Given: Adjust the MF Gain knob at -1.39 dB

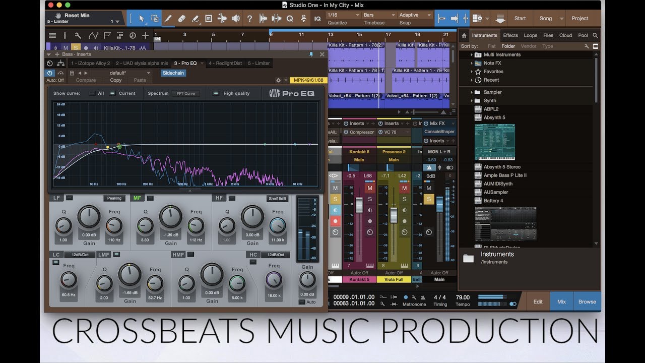Looking at the screenshot, I should coord(170,217).
